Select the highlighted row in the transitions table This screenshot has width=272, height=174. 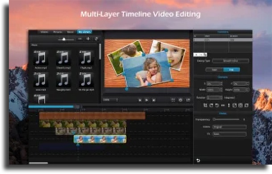click(223, 40)
